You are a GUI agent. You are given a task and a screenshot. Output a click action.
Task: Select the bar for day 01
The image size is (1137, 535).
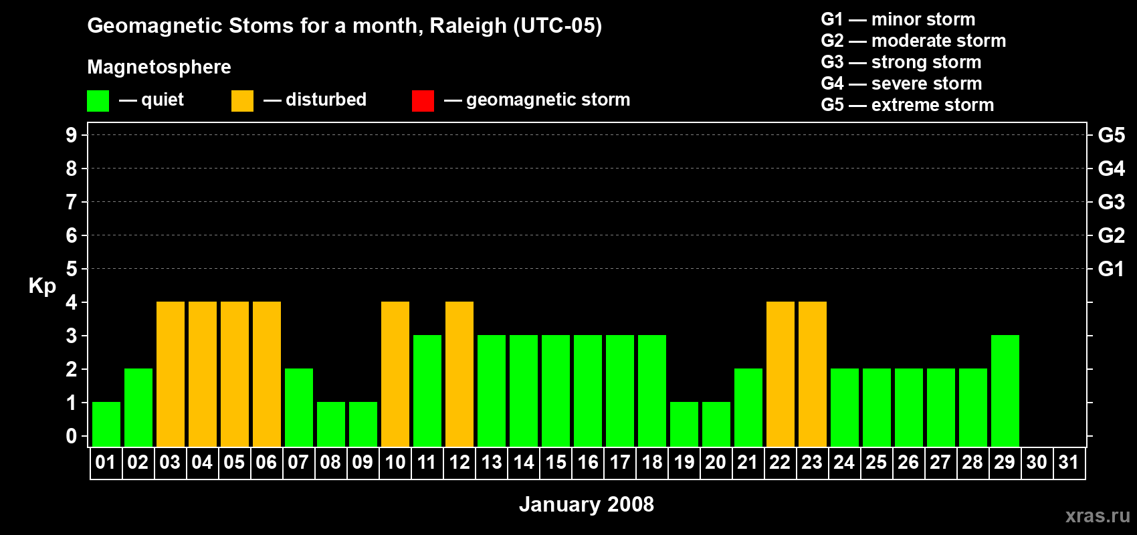click(106, 424)
